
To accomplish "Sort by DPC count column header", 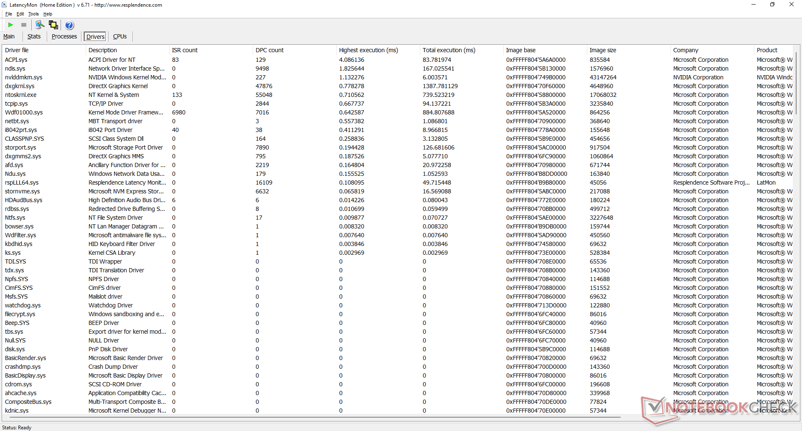I will tap(294, 50).
